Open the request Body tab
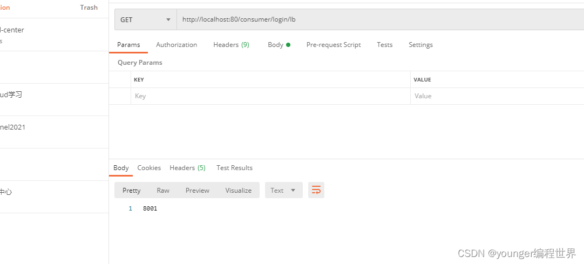Viewport: 584px width, 264px height. [x=279, y=45]
